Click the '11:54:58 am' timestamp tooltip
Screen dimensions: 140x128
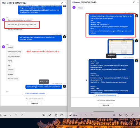pos(111,56)
